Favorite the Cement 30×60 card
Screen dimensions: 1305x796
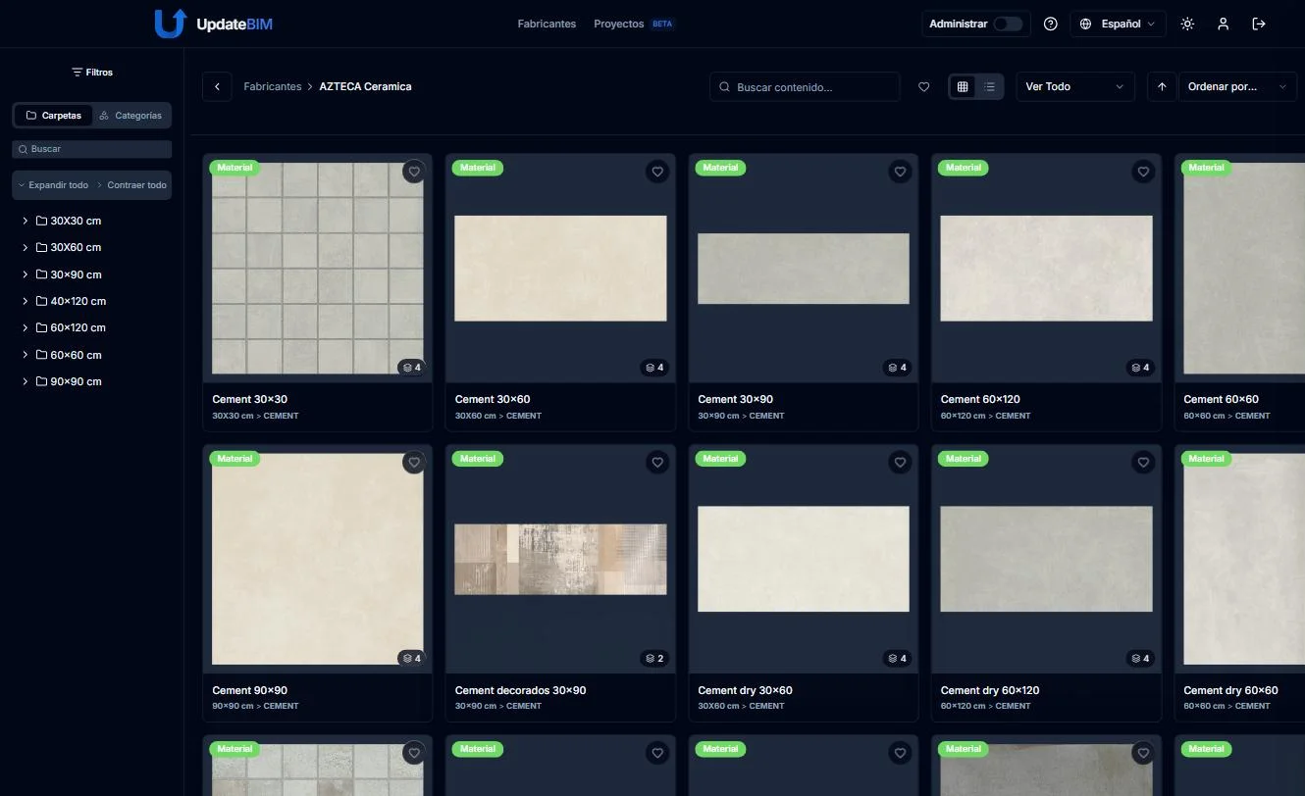[657, 172]
